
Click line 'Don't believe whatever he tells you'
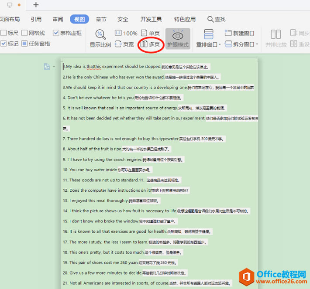coord(123,98)
